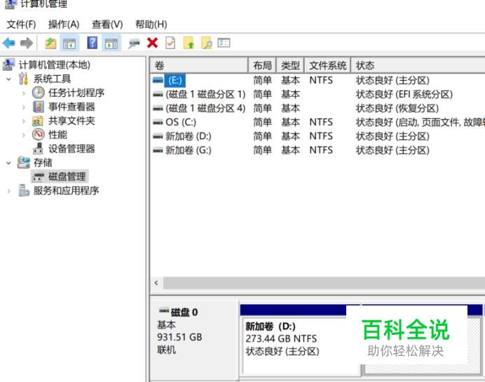Select 存储 in the tree
This screenshot has width=485, height=382.
pyautogui.click(x=43, y=162)
